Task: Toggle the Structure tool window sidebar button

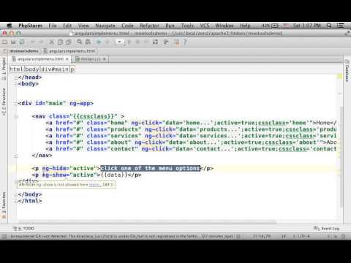Action: (4, 102)
